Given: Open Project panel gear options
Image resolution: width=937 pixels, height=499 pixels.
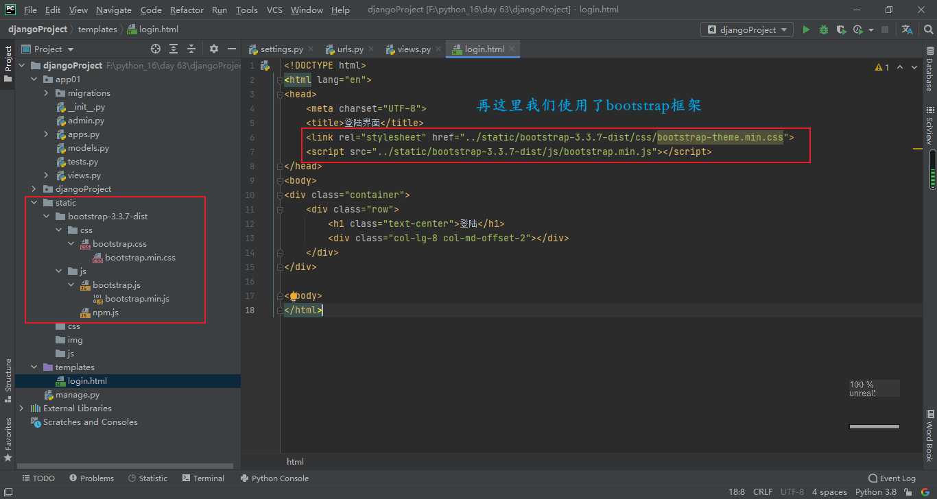Looking at the screenshot, I should click(x=214, y=49).
